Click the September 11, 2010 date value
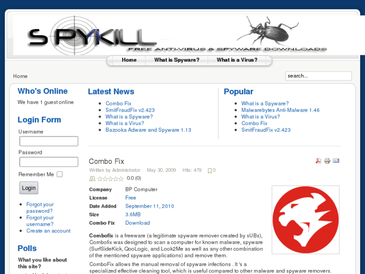The image size is (365, 274). coord(150,206)
